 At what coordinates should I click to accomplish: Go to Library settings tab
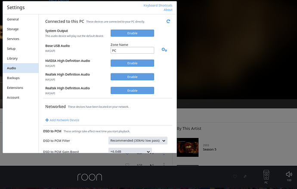click(x=21, y=58)
